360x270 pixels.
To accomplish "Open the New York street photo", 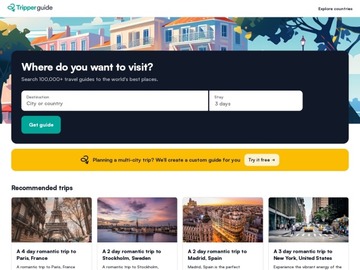I will (x=308, y=220).
